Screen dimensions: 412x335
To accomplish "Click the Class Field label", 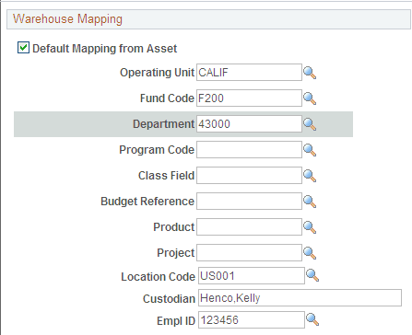I will [166, 176].
